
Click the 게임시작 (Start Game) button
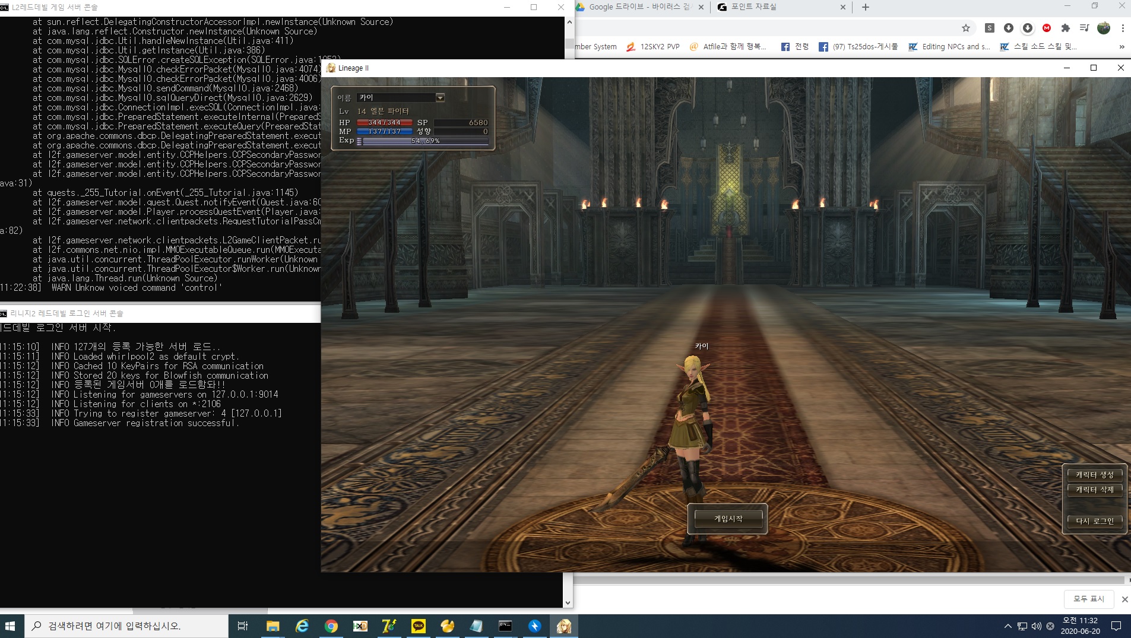click(728, 519)
